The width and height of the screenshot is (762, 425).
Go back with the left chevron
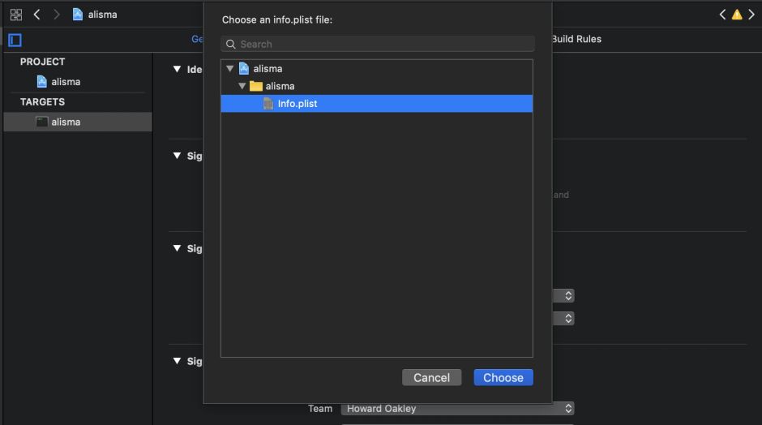(36, 15)
